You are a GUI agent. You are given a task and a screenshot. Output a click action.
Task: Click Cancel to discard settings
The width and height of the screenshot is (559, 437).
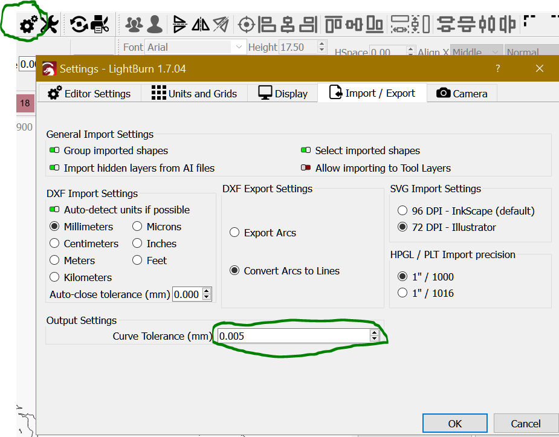tap(526, 424)
